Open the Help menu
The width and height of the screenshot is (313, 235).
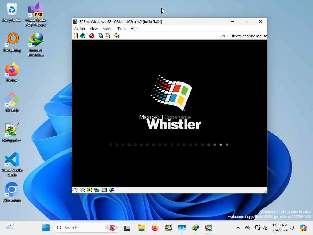pyautogui.click(x=134, y=29)
